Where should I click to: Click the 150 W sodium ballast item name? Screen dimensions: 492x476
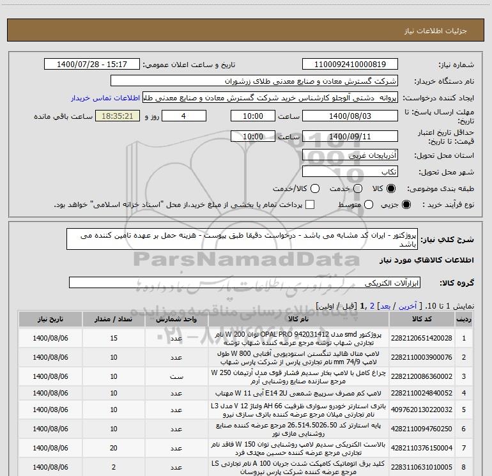tap(298, 449)
